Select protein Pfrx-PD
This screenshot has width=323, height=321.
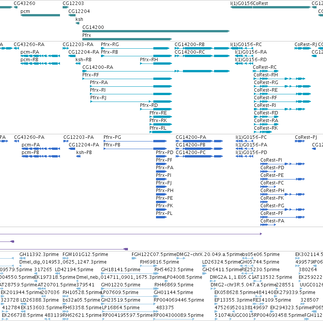(165, 153)
